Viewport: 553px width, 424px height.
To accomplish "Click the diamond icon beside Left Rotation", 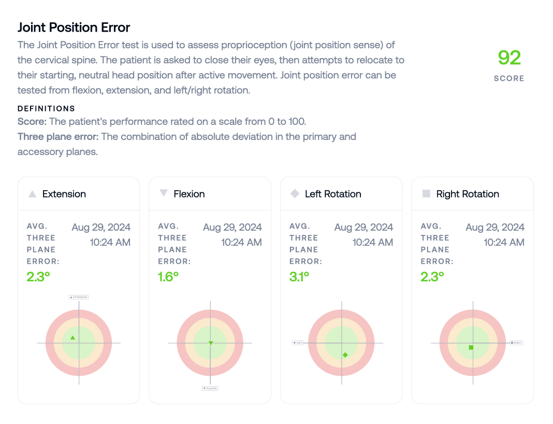I will coord(295,194).
